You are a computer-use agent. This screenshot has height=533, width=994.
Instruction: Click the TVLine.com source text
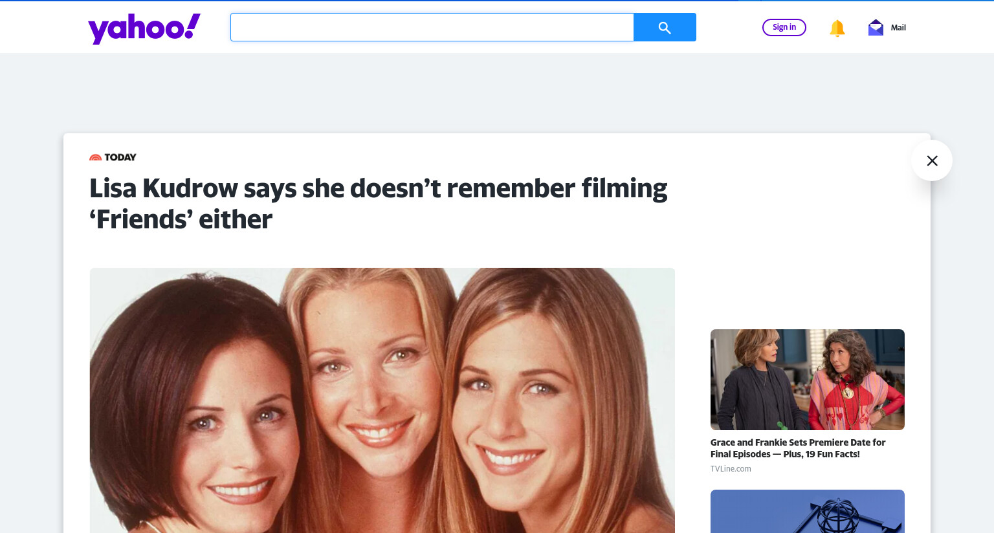pos(731,469)
